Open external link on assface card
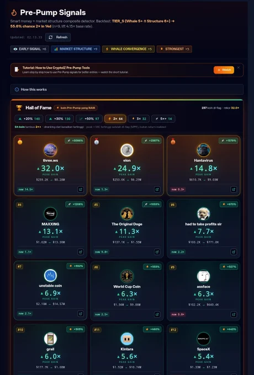 tap(234, 314)
